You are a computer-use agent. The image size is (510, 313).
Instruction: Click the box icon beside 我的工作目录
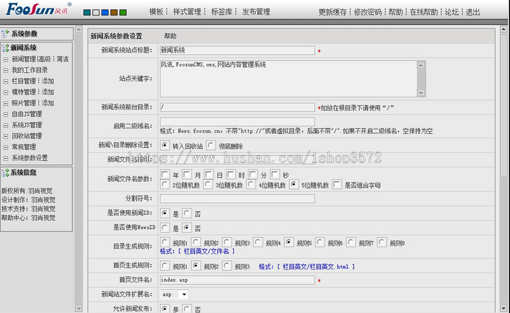click(x=6, y=71)
